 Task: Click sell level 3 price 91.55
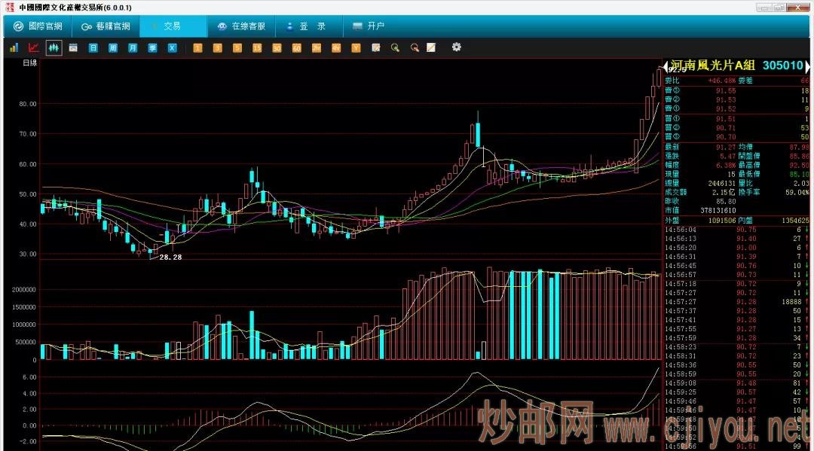tap(726, 90)
